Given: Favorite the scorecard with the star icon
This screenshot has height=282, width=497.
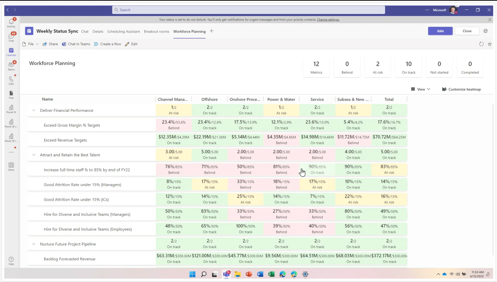Looking at the screenshot, I should coord(489,44).
